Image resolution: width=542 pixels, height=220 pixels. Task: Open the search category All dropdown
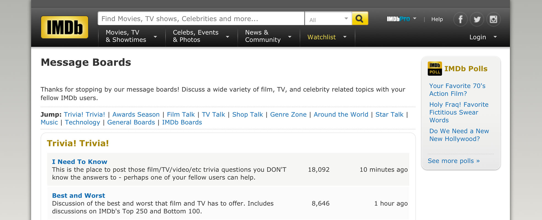tap(328, 19)
